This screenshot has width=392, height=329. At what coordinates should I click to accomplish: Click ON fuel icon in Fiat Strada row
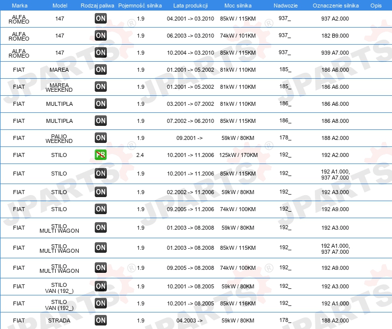101,320
